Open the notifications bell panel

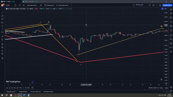coord(171,51)
